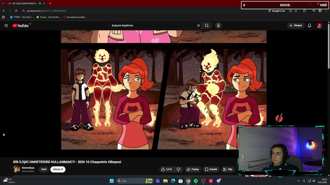Clear the search box text
This screenshot has width=330, height=185.
pyautogui.click(x=198, y=25)
